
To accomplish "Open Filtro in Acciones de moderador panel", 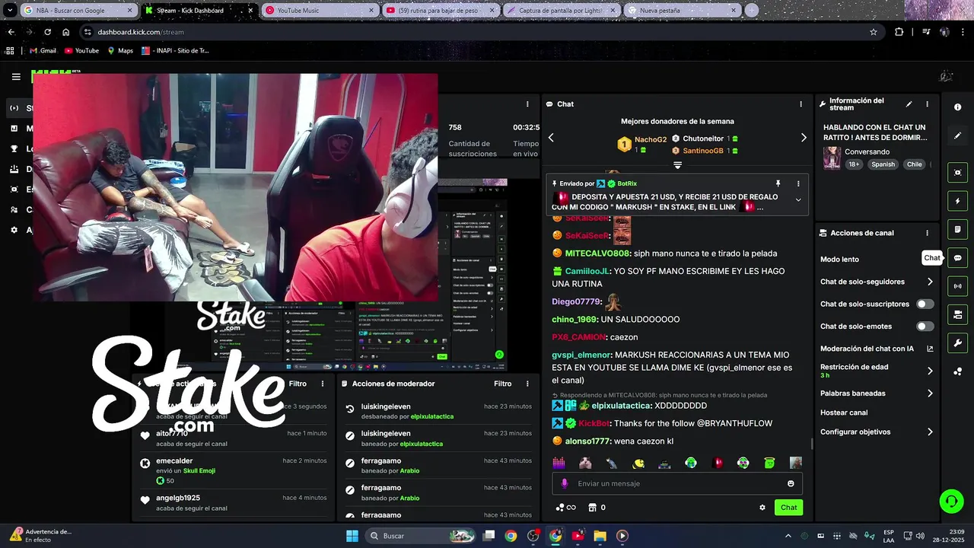I will (x=503, y=384).
